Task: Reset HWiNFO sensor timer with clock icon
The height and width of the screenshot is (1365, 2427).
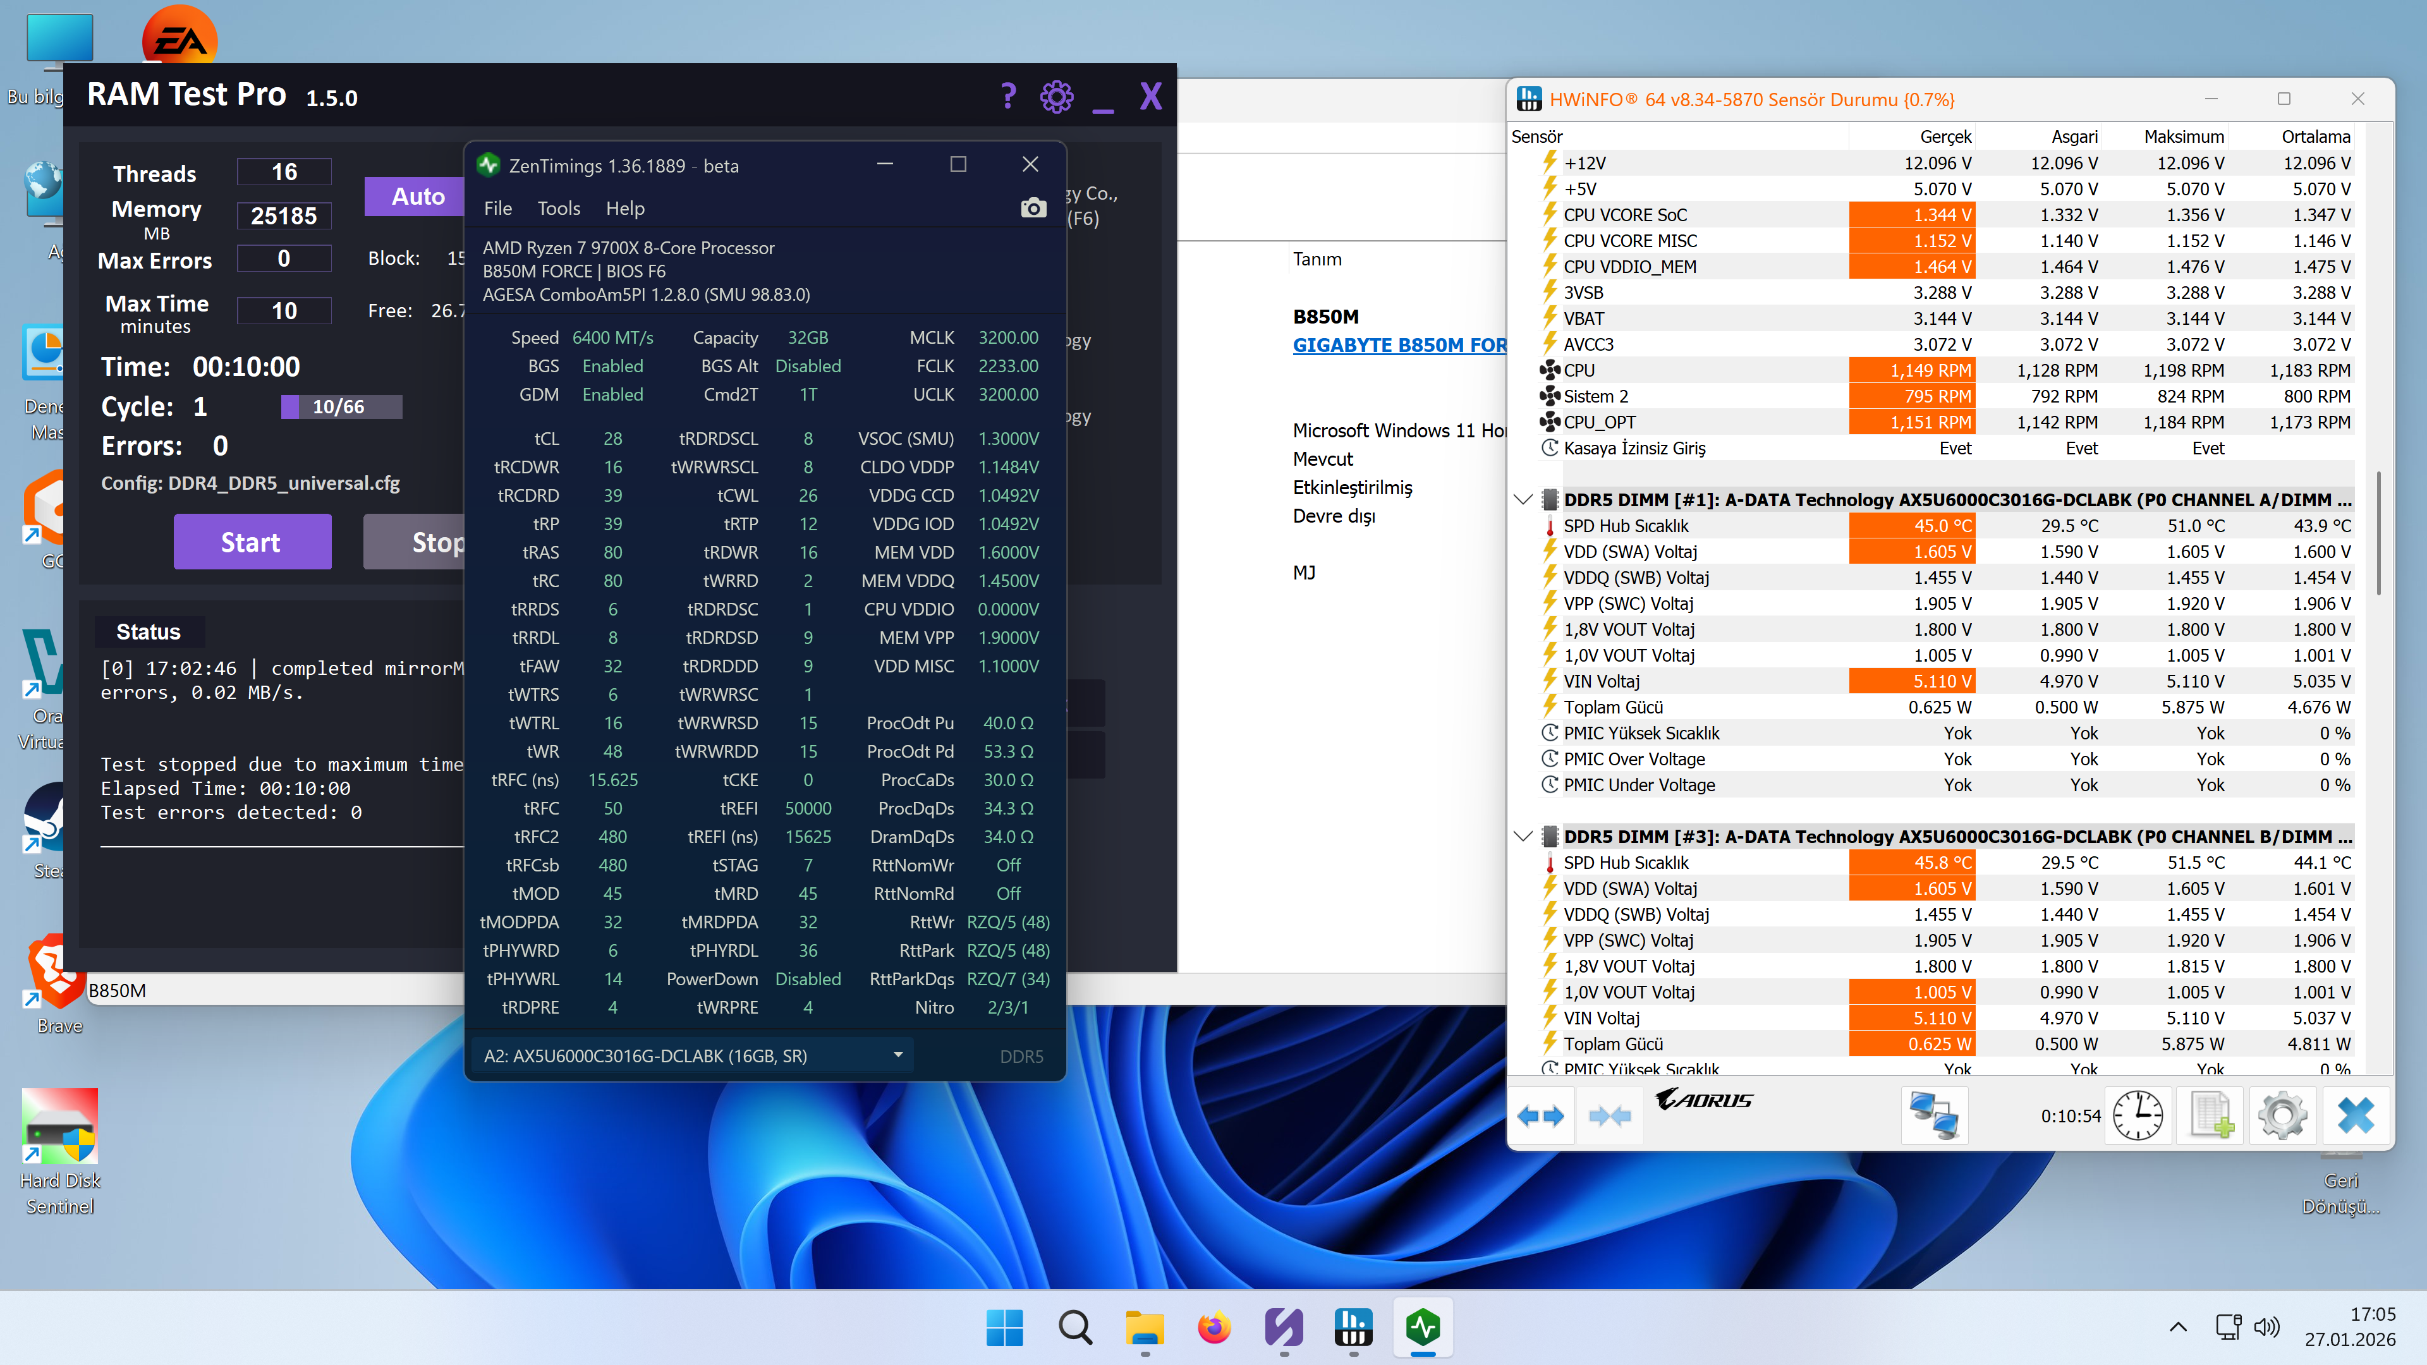Action: (2138, 1116)
